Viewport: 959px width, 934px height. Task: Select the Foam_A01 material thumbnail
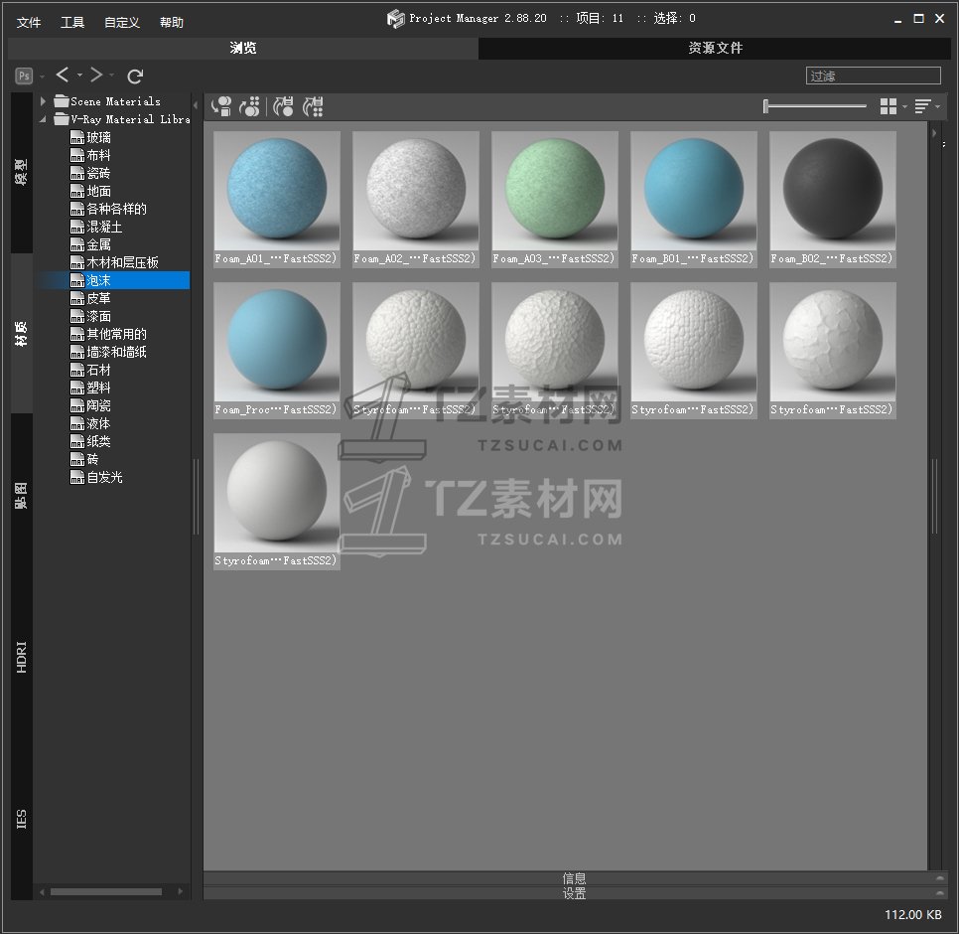pos(276,199)
